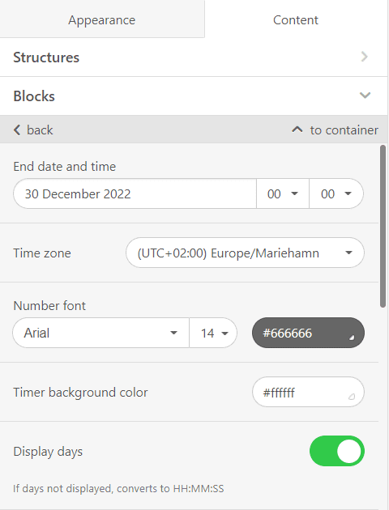Switch to the Appearance tab
Screen dimensions: 389x510
(102, 19)
